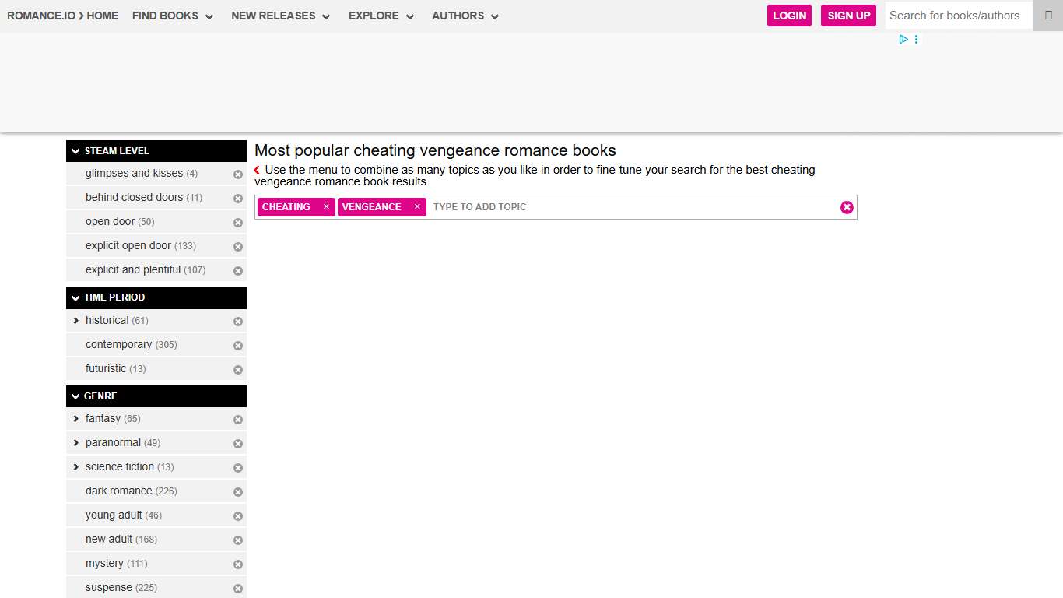The image size is (1063, 598).
Task: Remove the "mystery" genre filter
Action: (237, 564)
